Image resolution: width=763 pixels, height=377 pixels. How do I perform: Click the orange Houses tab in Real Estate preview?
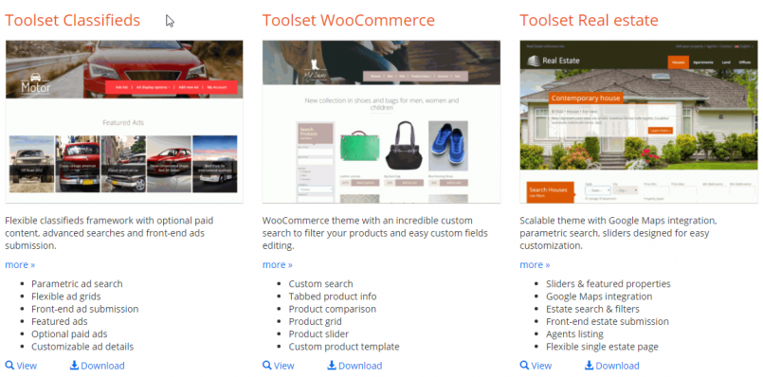[x=679, y=63]
